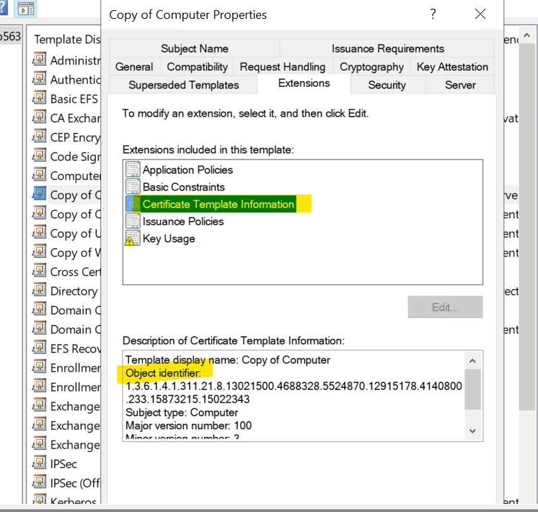Viewport: 538px width, 512px height.
Task: Click the Cross Certification template icon
Action: point(40,270)
